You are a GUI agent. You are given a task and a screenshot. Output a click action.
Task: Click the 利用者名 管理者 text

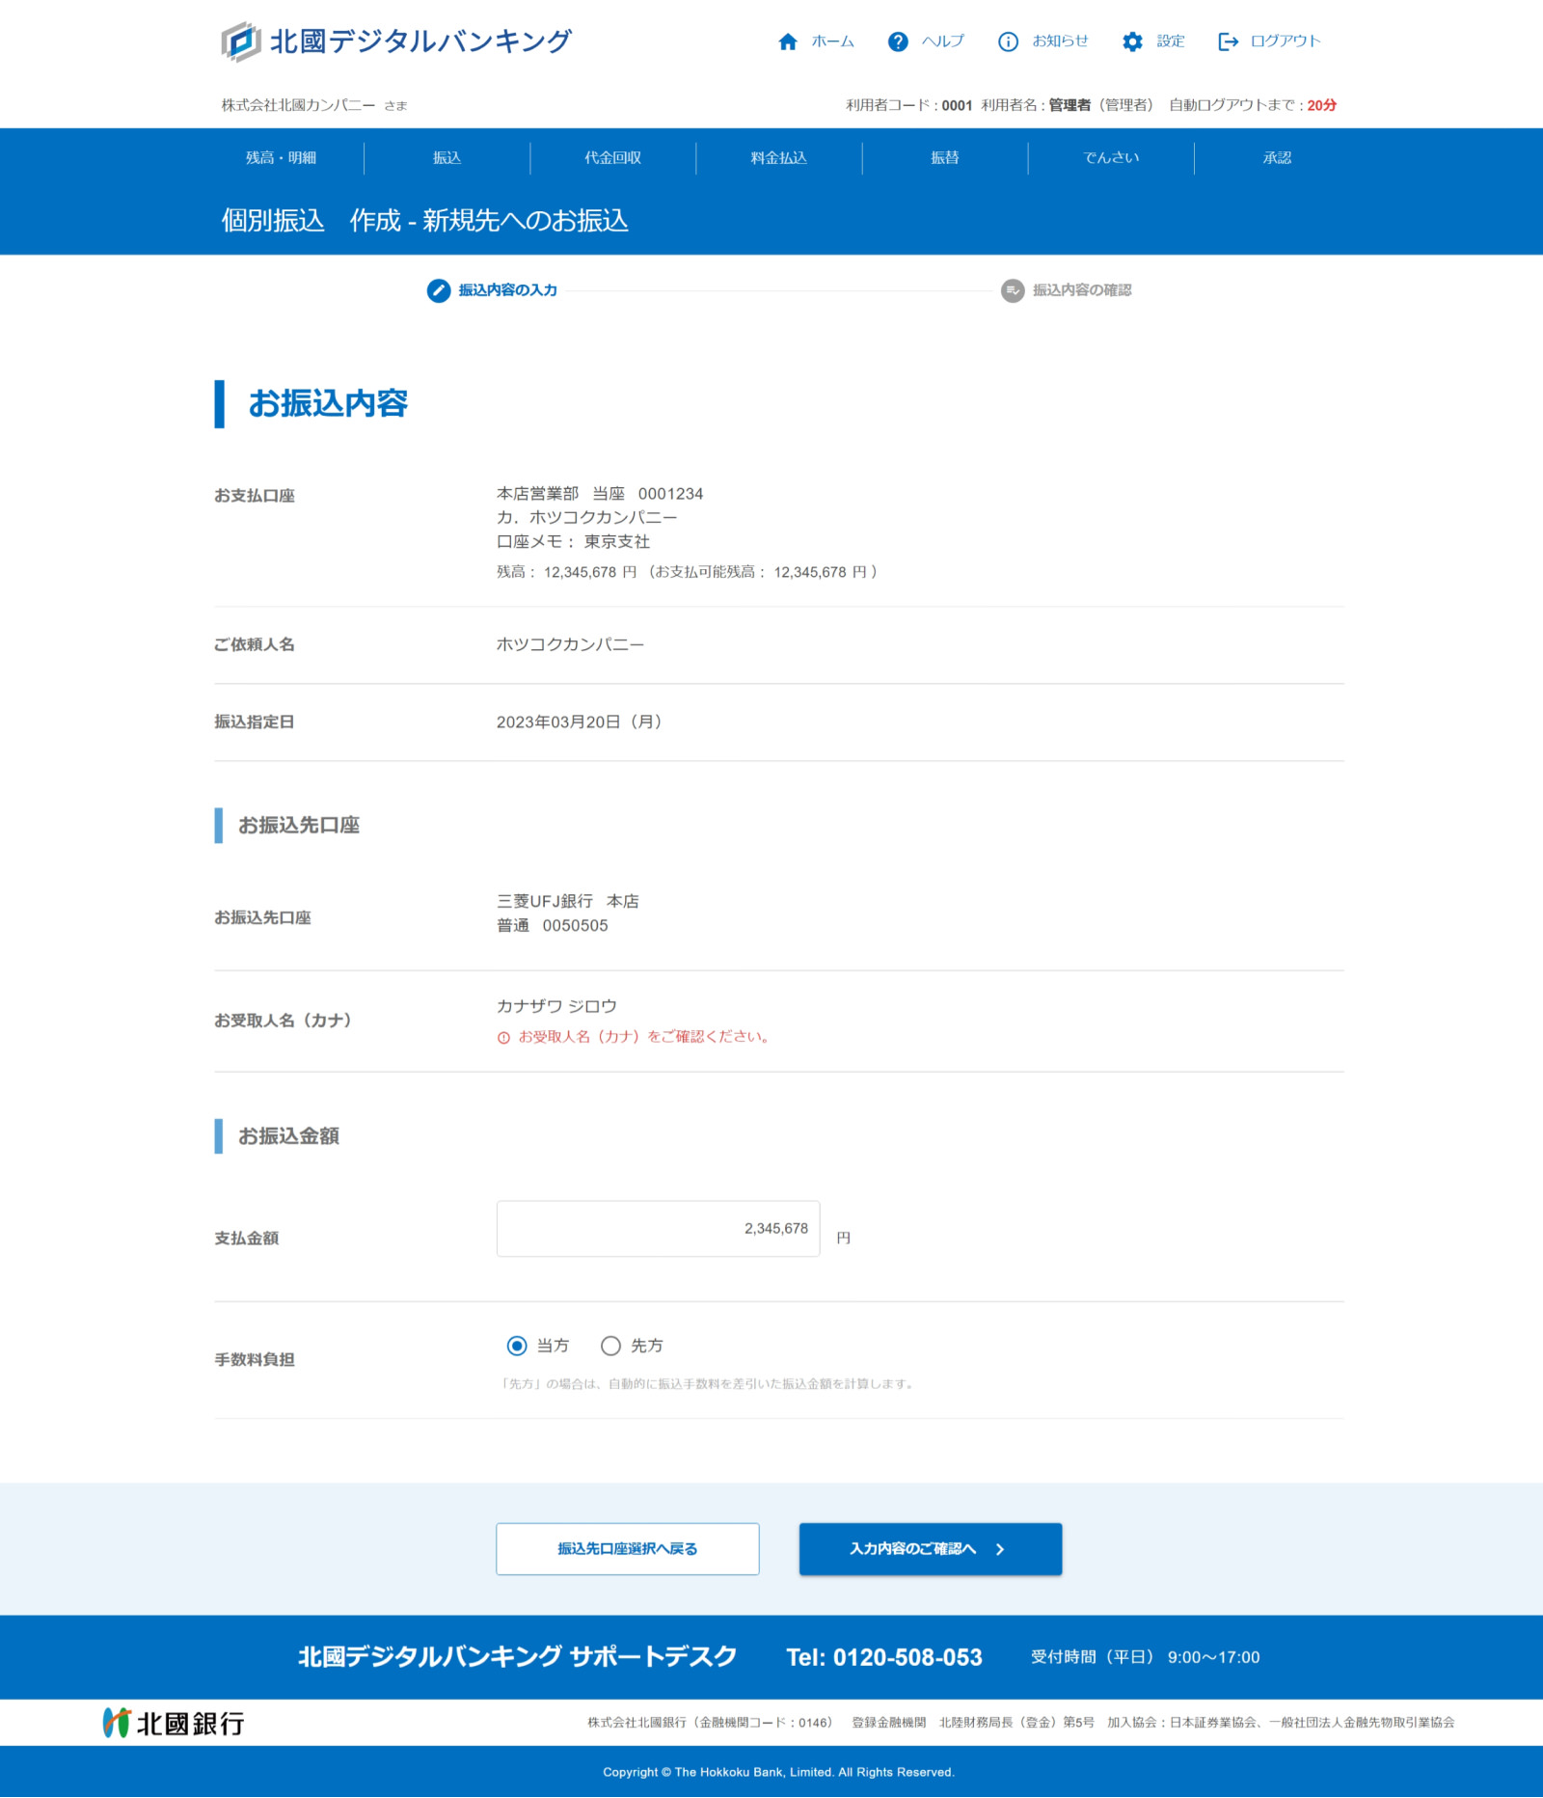[1067, 105]
